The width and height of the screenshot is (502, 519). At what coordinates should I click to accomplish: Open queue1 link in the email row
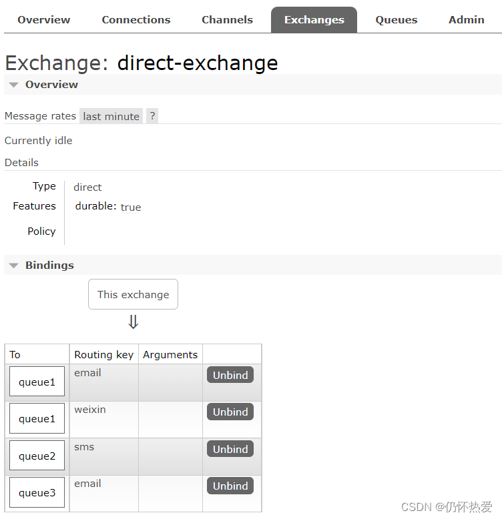[37, 382]
